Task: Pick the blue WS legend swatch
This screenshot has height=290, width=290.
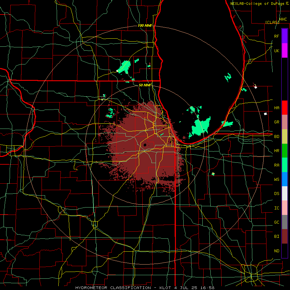Action: click(285, 179)
